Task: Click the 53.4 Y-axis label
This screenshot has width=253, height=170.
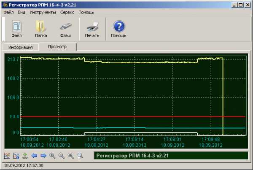Action: pyautogui.click(x=14, y=116)
